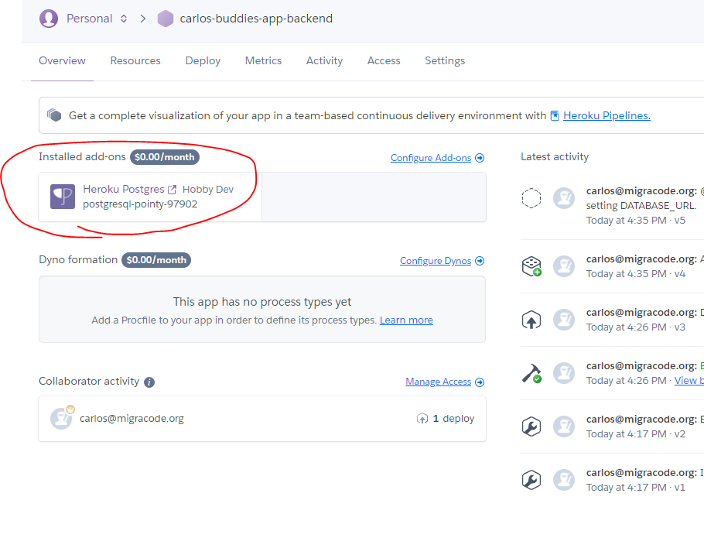The width and height of the screenshot is (704, 555).
Task: Click the Today at 4:35 PM · v4 timestamp
Action: click(636, 274)
